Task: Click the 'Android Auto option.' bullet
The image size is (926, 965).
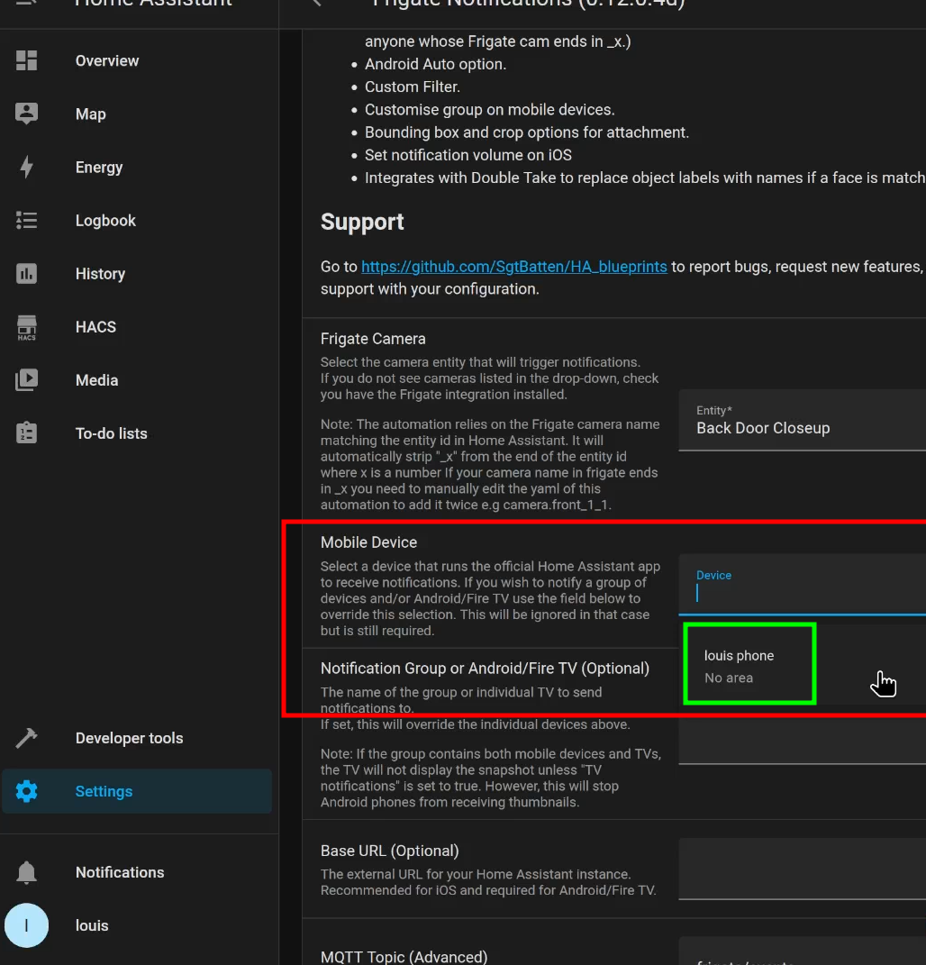Action: (x=436, y=64)
